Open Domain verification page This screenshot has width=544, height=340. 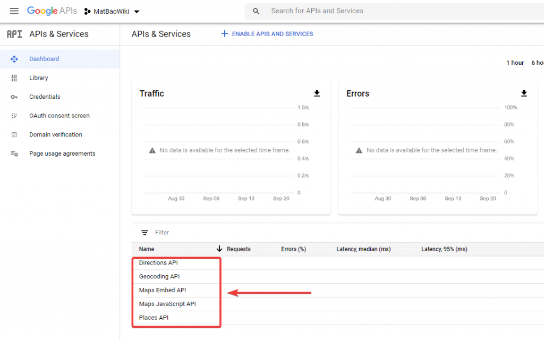pos(55,135)
